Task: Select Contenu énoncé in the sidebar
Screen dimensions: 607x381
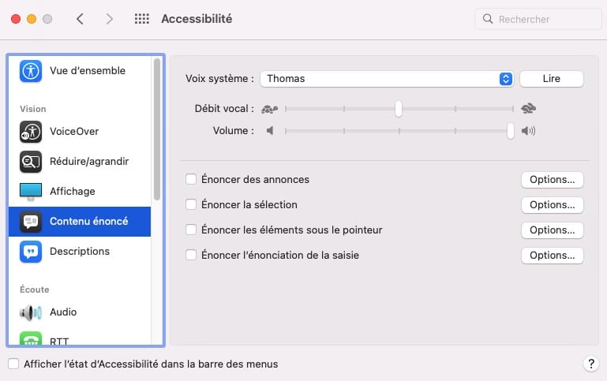Action: tap(80, 222)
